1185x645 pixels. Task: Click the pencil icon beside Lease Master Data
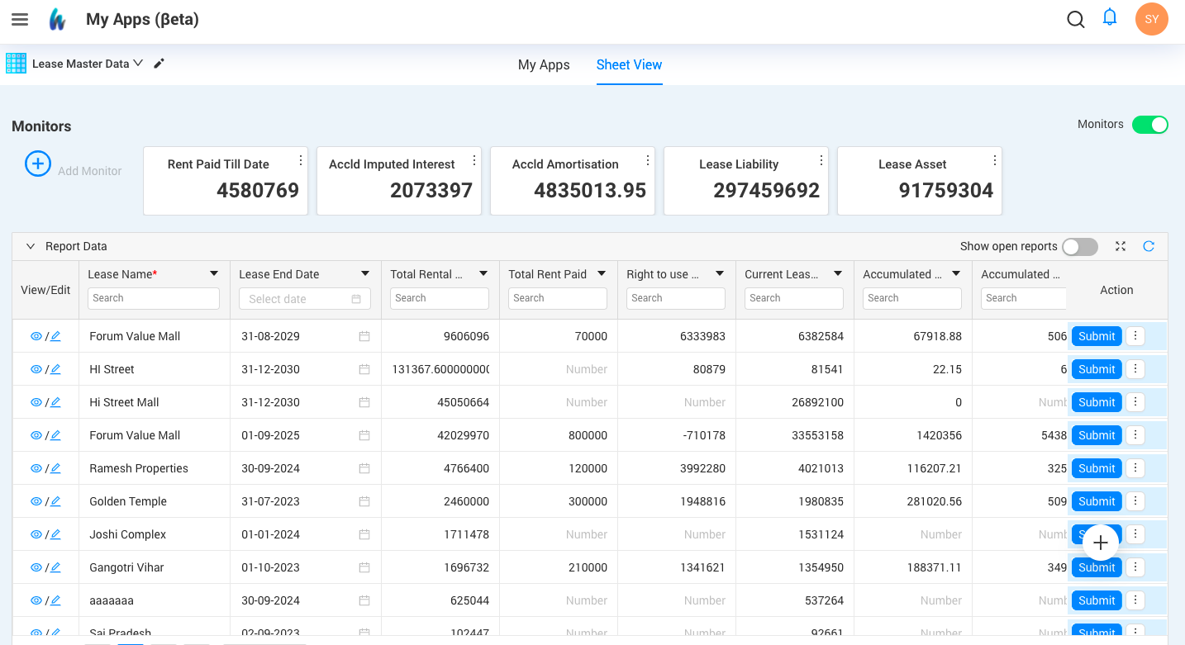[x=159, y=64]
